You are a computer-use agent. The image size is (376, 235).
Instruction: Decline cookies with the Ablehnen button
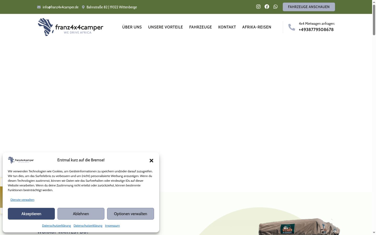[81, 214]
